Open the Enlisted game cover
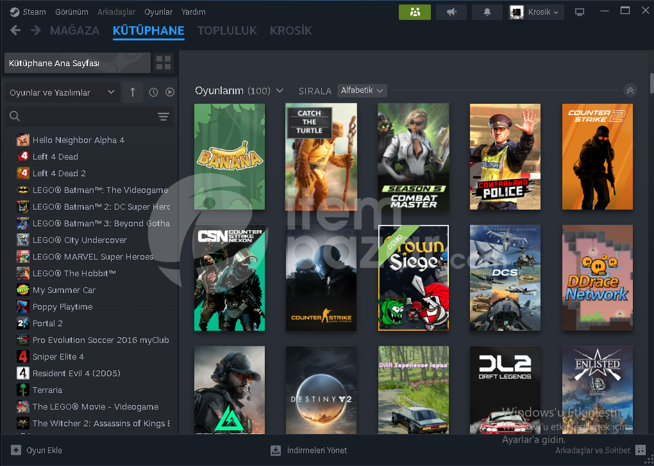This screenshot has height=466, width=654. tap(598, 390)
